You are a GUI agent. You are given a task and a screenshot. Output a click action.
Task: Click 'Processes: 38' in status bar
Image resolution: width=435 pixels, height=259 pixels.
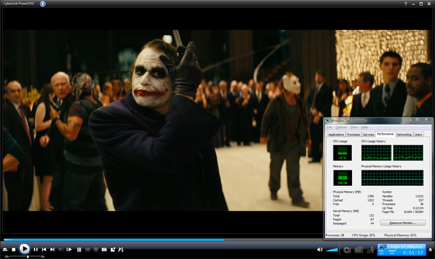335,235
